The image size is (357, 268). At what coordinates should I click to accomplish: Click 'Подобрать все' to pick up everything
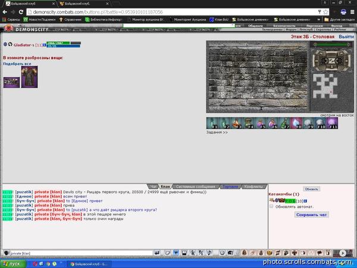click(17, 64)
